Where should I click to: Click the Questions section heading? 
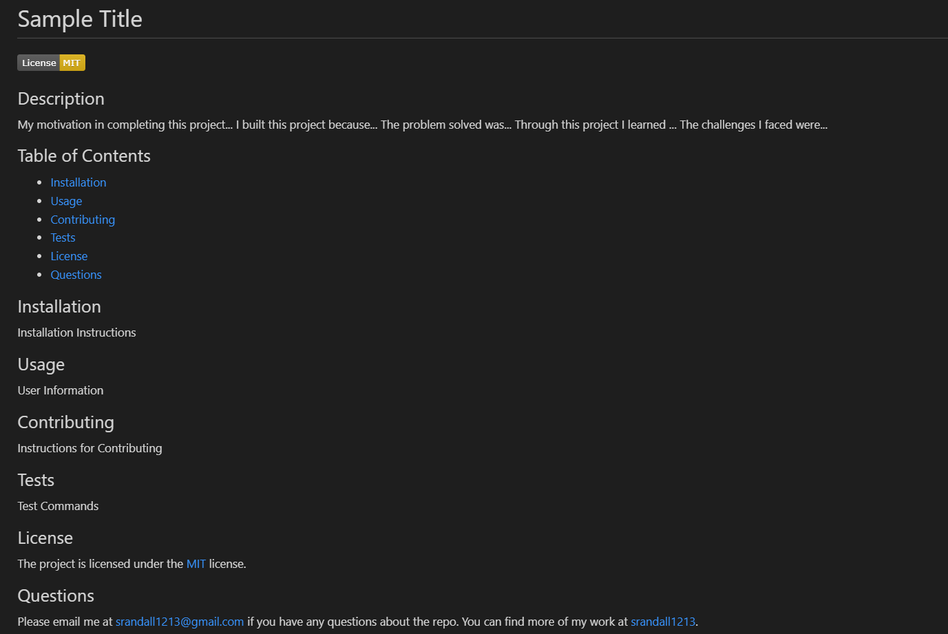click(56, 595)
